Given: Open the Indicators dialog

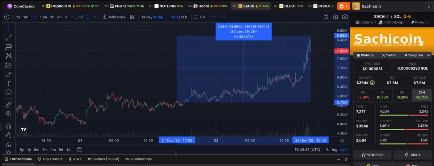Looking at the screenshot, I should point(114,17).
